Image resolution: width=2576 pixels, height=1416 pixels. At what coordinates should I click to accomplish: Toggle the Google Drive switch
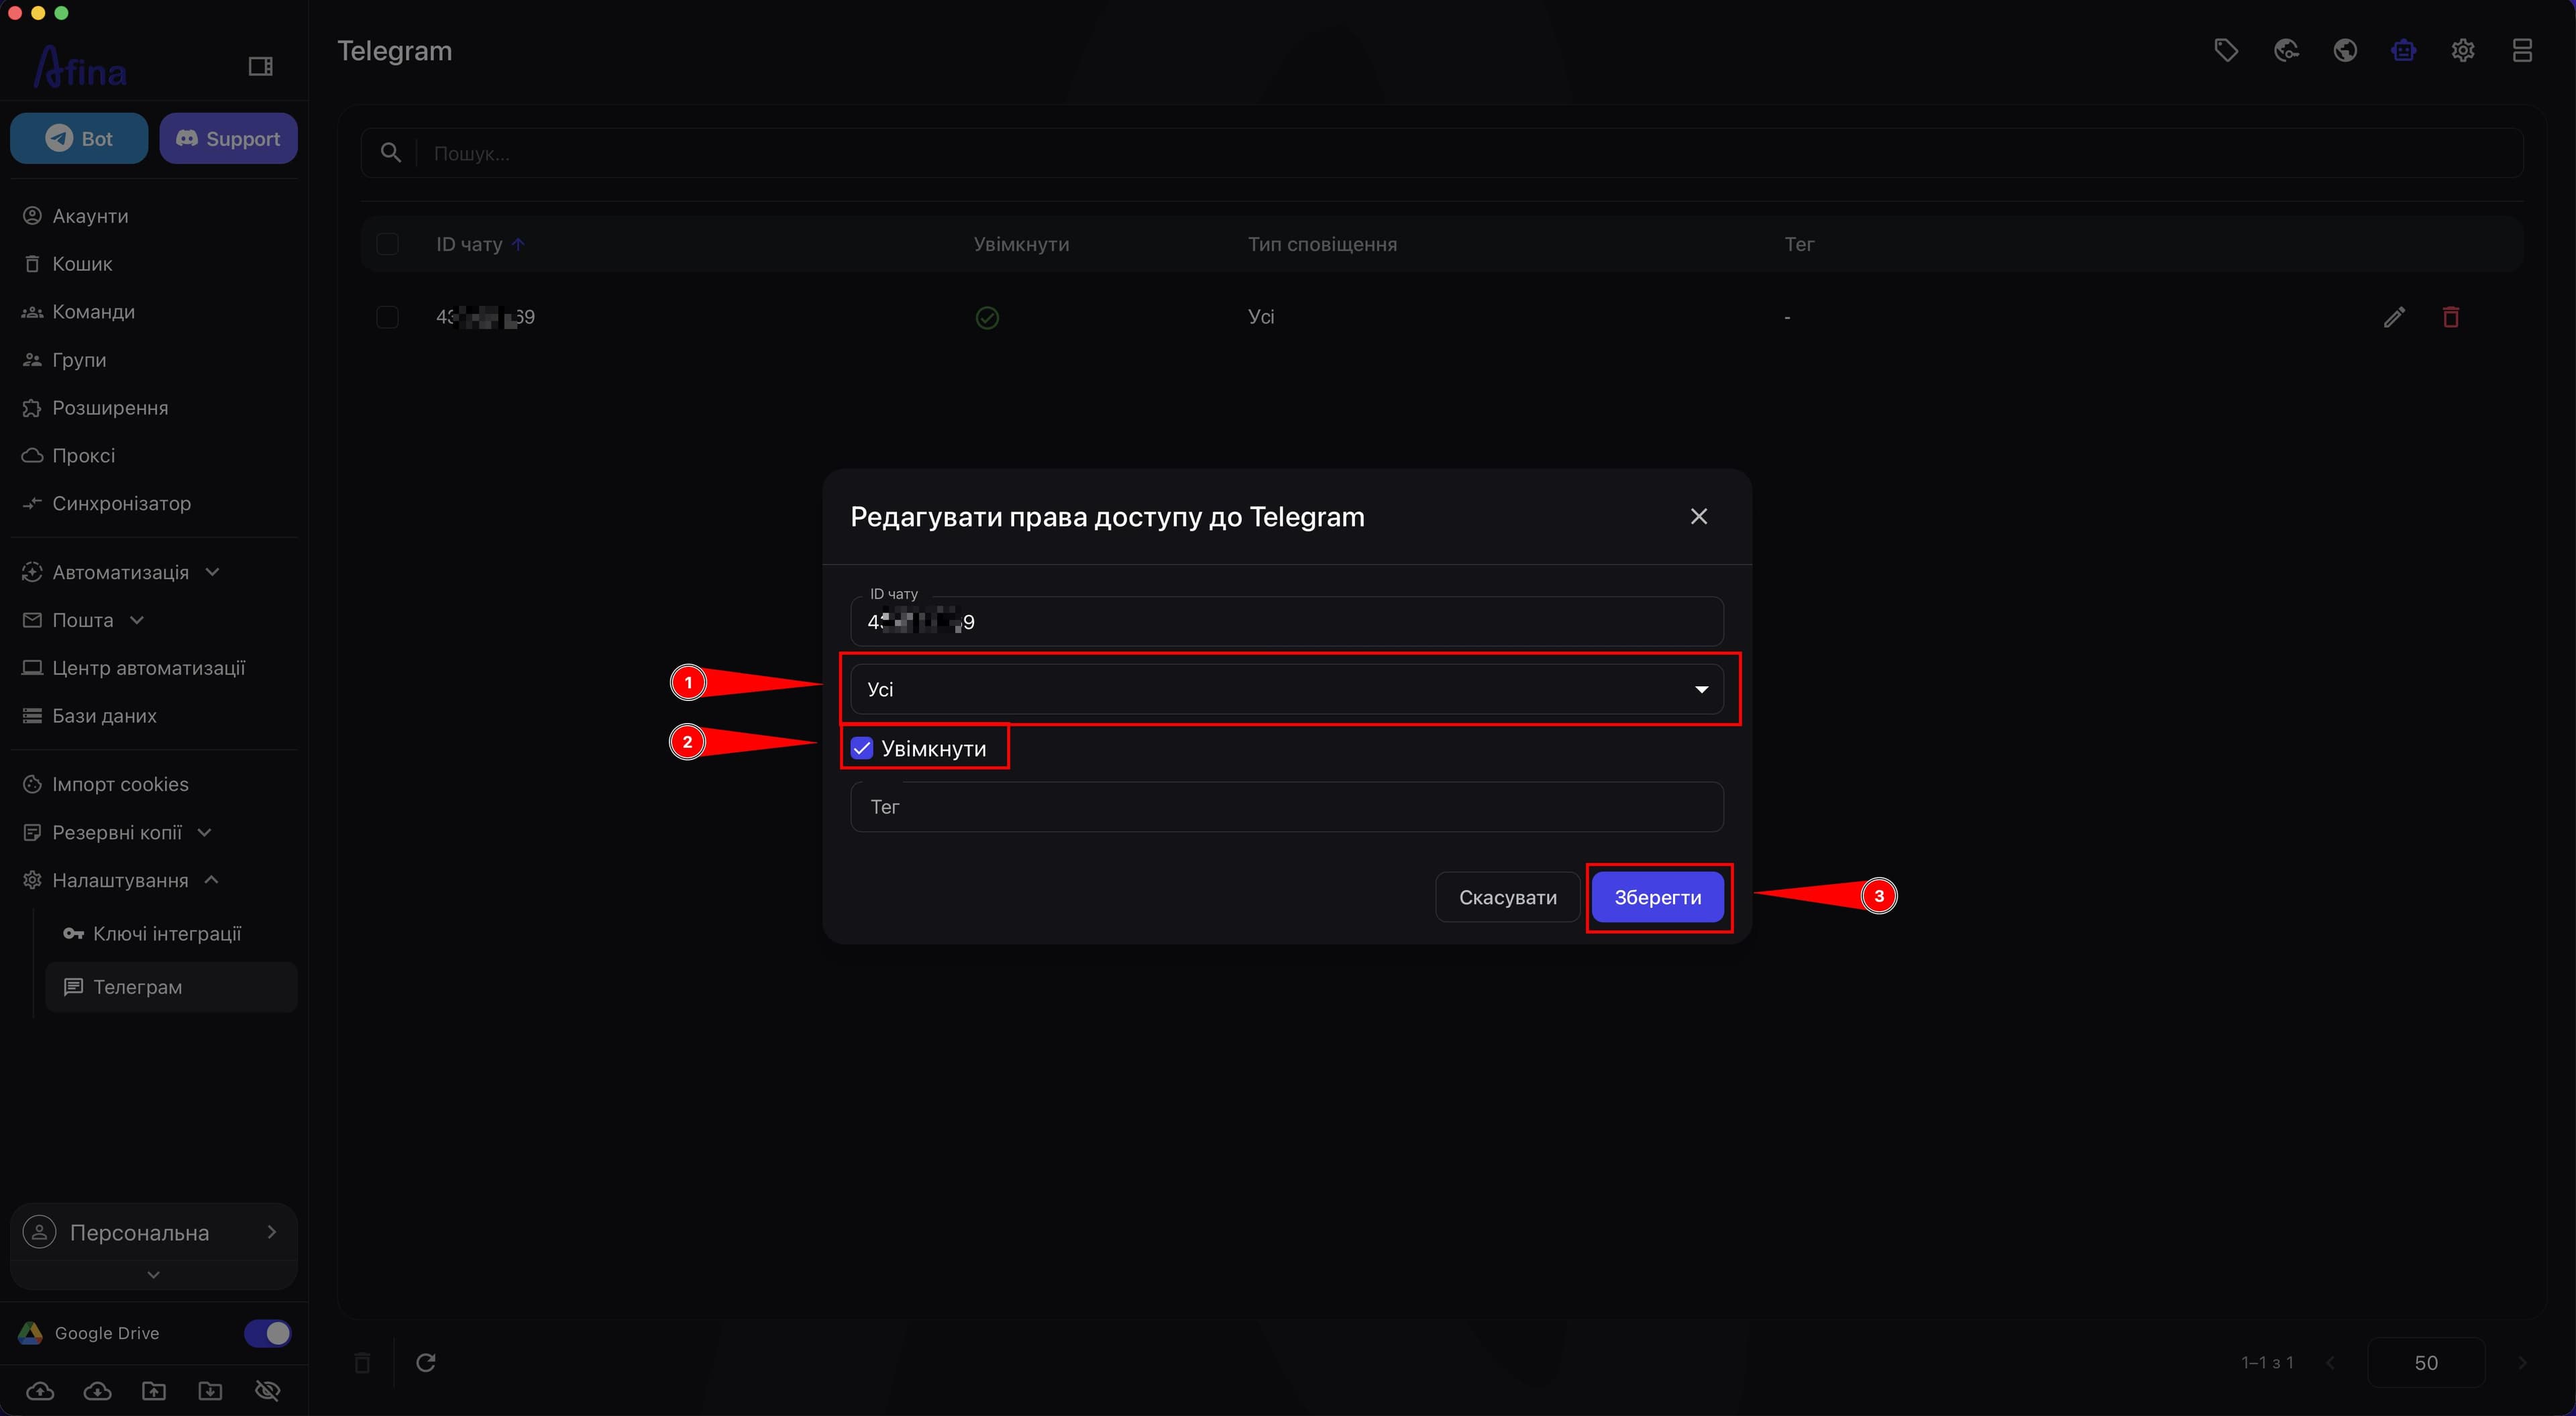coord(268,1332)
